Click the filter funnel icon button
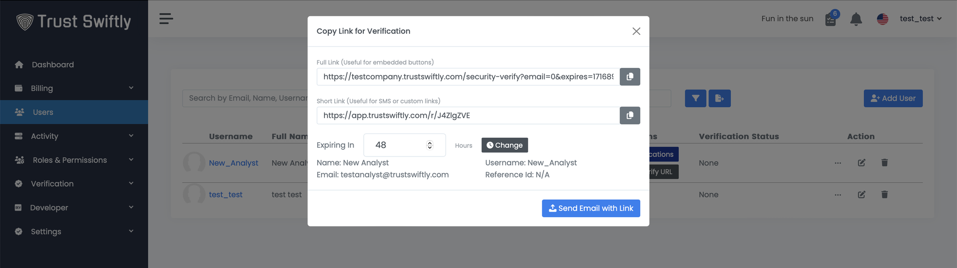 click(695, 98)
